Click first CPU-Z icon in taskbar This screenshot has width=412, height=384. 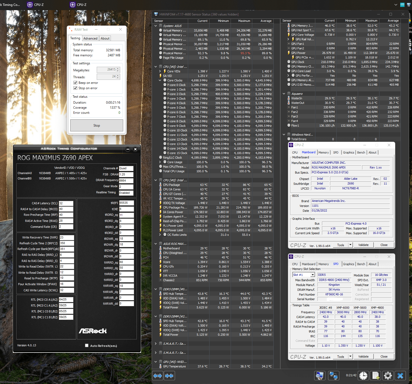30,5
